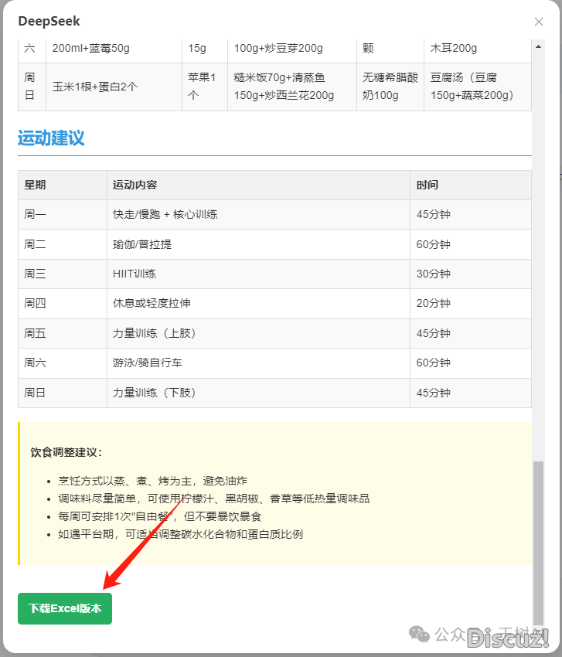Select the HIIT训练 cell
This screenshot has height=657, width=562.
pyautogui.click(x=258, y=274)
